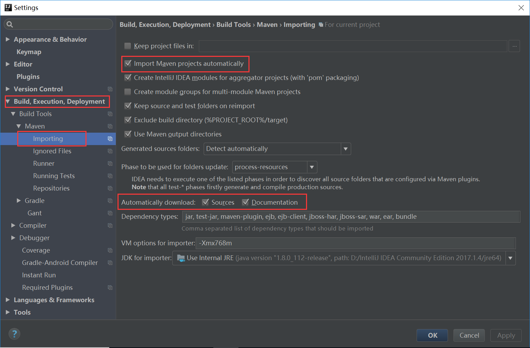Click project-level icon beside Coverage
530x348 pixels.
(x=110, y=250)
